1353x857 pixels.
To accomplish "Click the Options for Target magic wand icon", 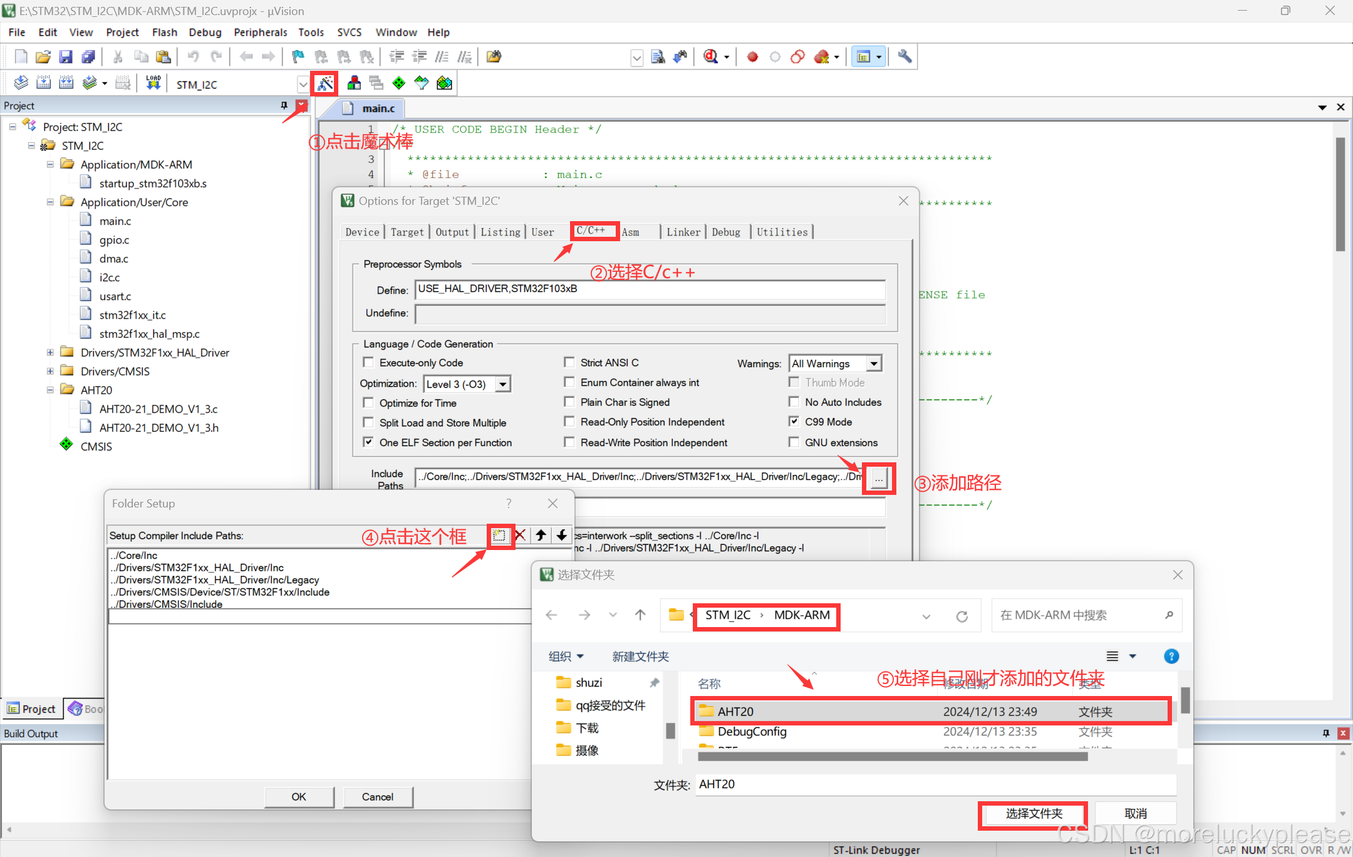I will [324, 83].
